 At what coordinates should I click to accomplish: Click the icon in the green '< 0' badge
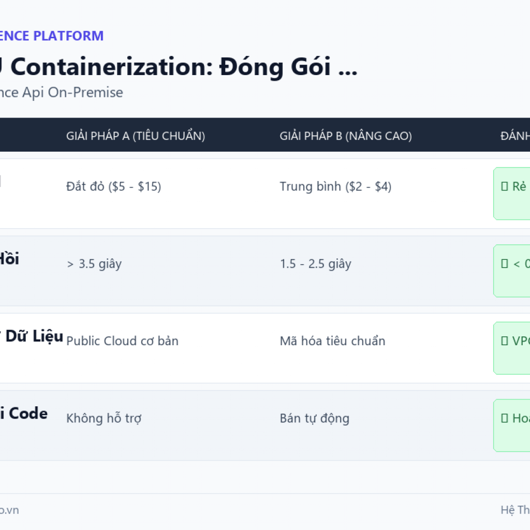click(504, 263)
